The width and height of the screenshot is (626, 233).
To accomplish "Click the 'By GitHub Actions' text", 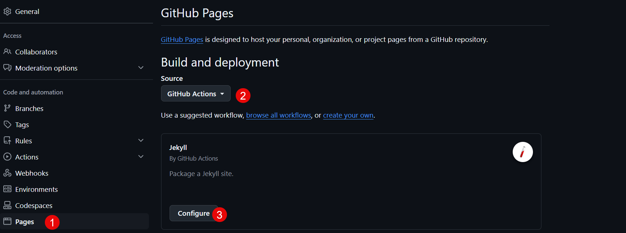I will [x=193, y=158].
